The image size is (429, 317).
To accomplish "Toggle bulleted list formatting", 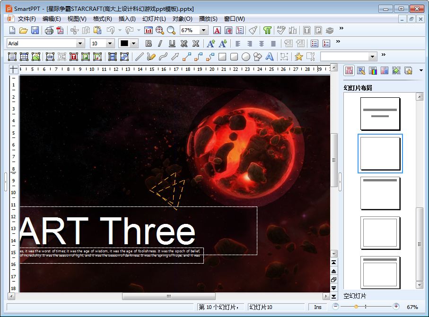I will [x=315, y=43].
